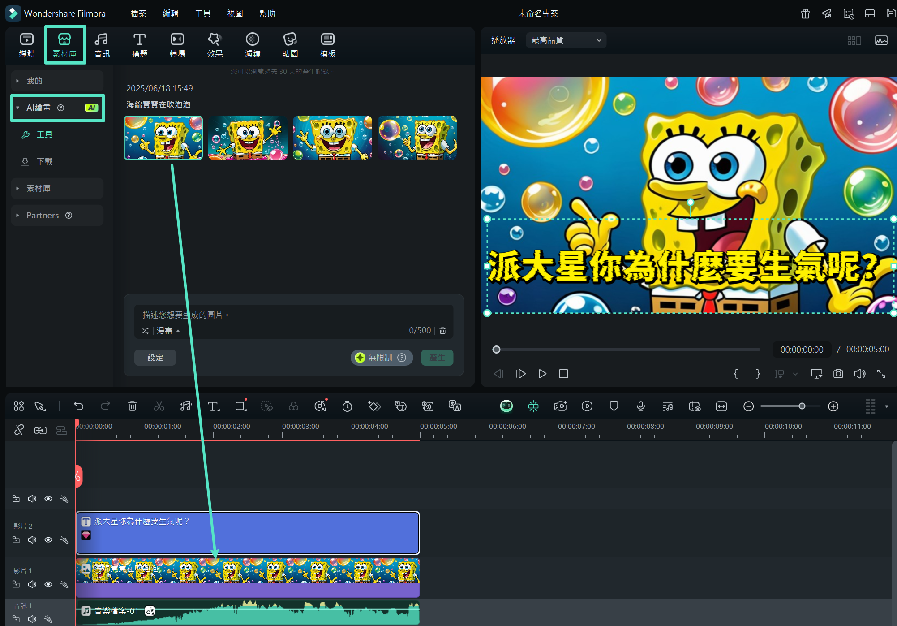Screen dimensions: 897x626
Task: Select 下載 in the sidebar
Action: pos(44,161)
